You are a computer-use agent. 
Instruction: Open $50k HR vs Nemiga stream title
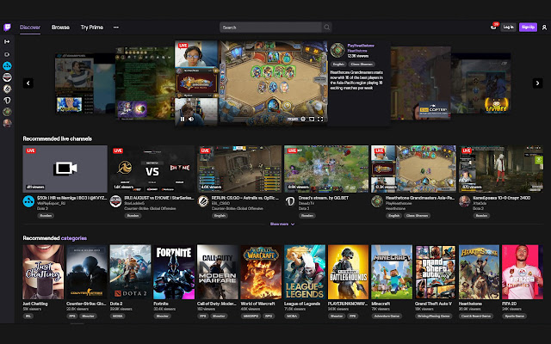point(71,198)
